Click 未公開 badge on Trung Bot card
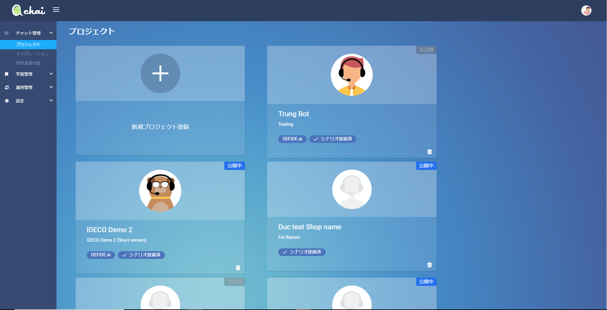607x310 pixels. (x=426, y=50)
